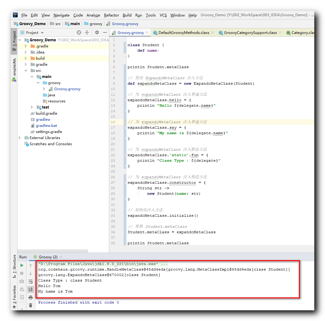
Task: Open the simpleUML side tool tab
Action: coord(14,69)
